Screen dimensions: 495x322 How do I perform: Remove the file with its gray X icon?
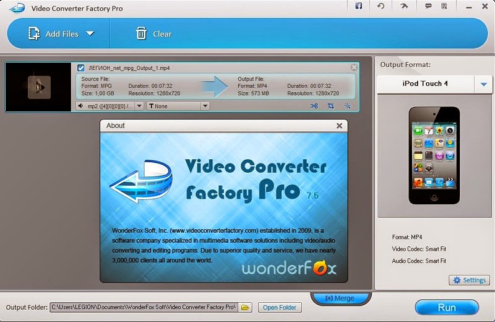click(x=354, y=67)
